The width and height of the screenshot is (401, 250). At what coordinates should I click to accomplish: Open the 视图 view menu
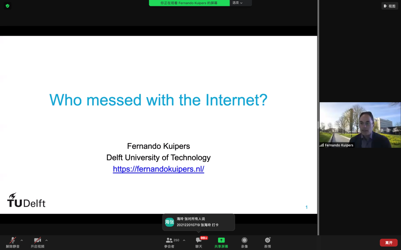pos(390,6)
